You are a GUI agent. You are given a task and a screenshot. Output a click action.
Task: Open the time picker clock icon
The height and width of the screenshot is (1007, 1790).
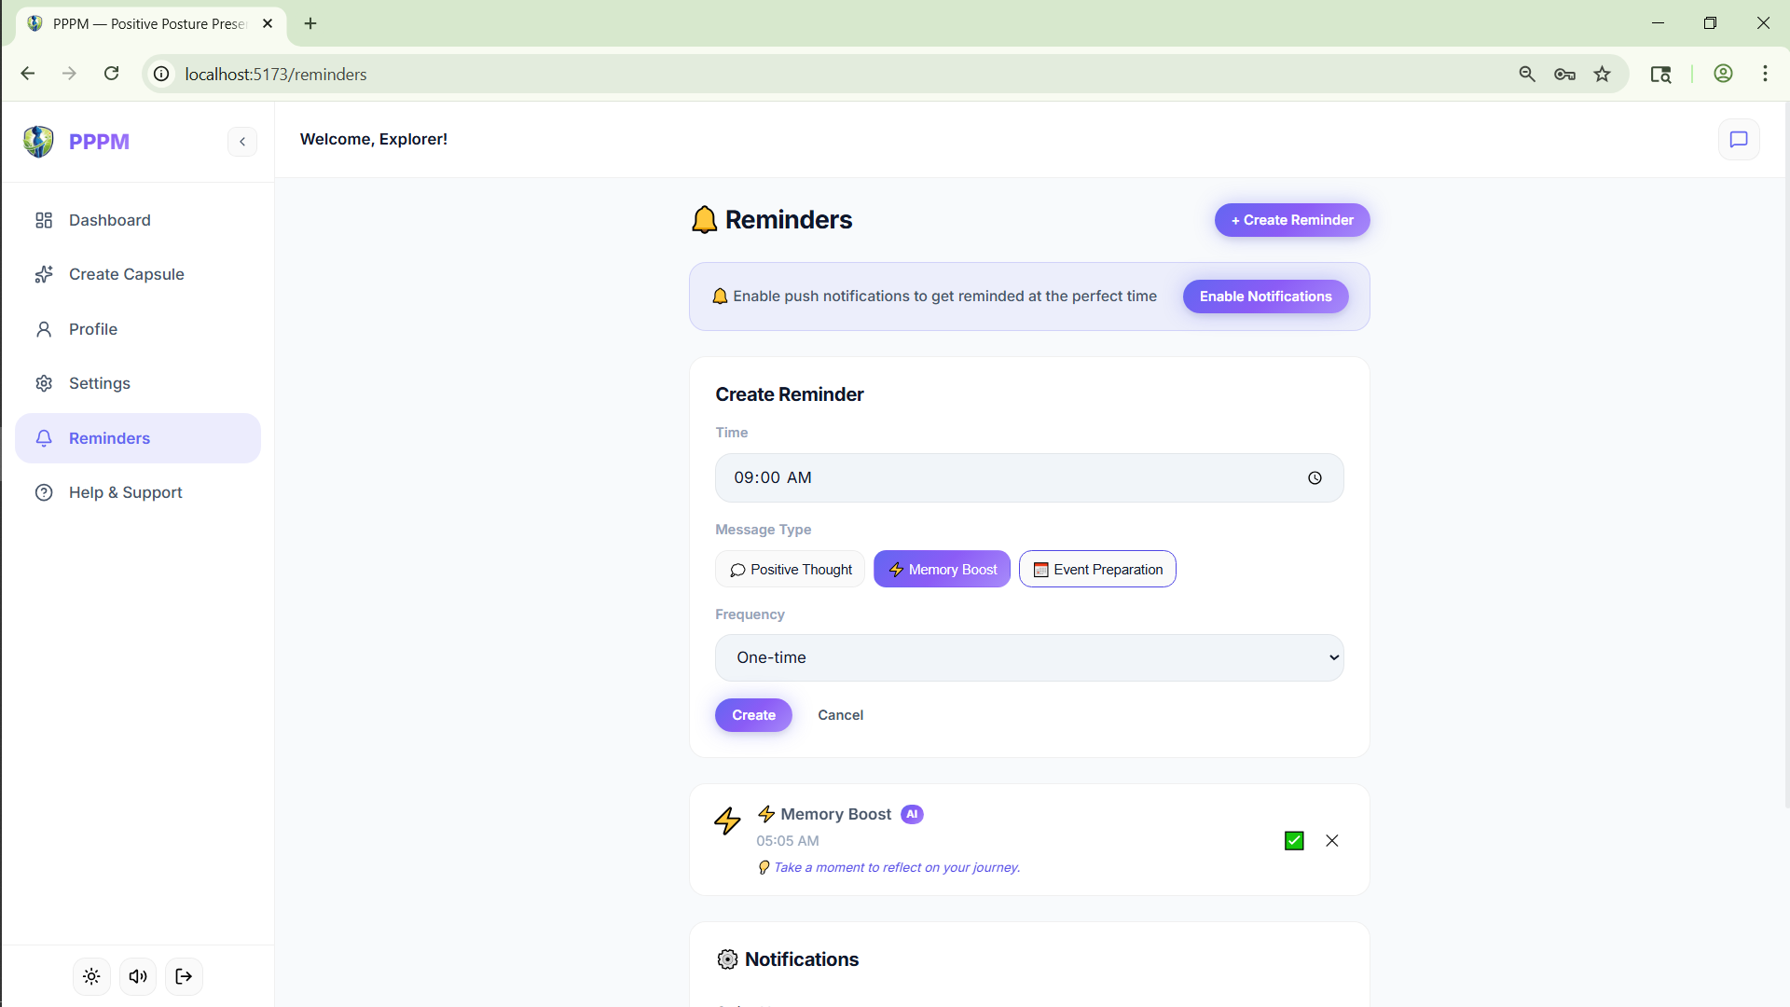1315,478
